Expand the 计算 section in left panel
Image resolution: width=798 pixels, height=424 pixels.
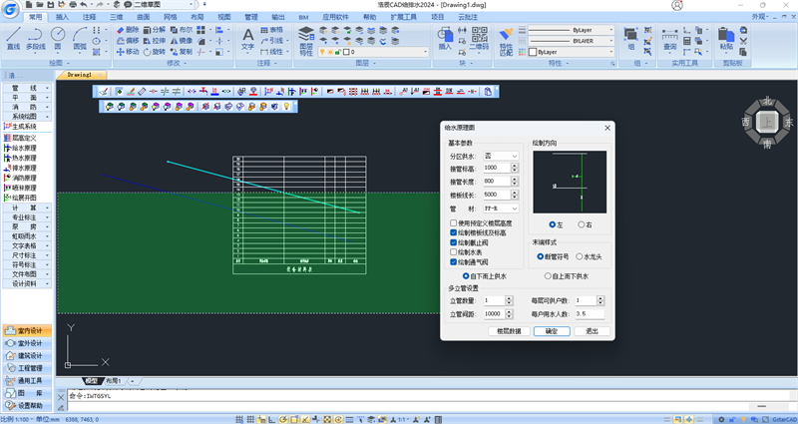tap(25, 206)
